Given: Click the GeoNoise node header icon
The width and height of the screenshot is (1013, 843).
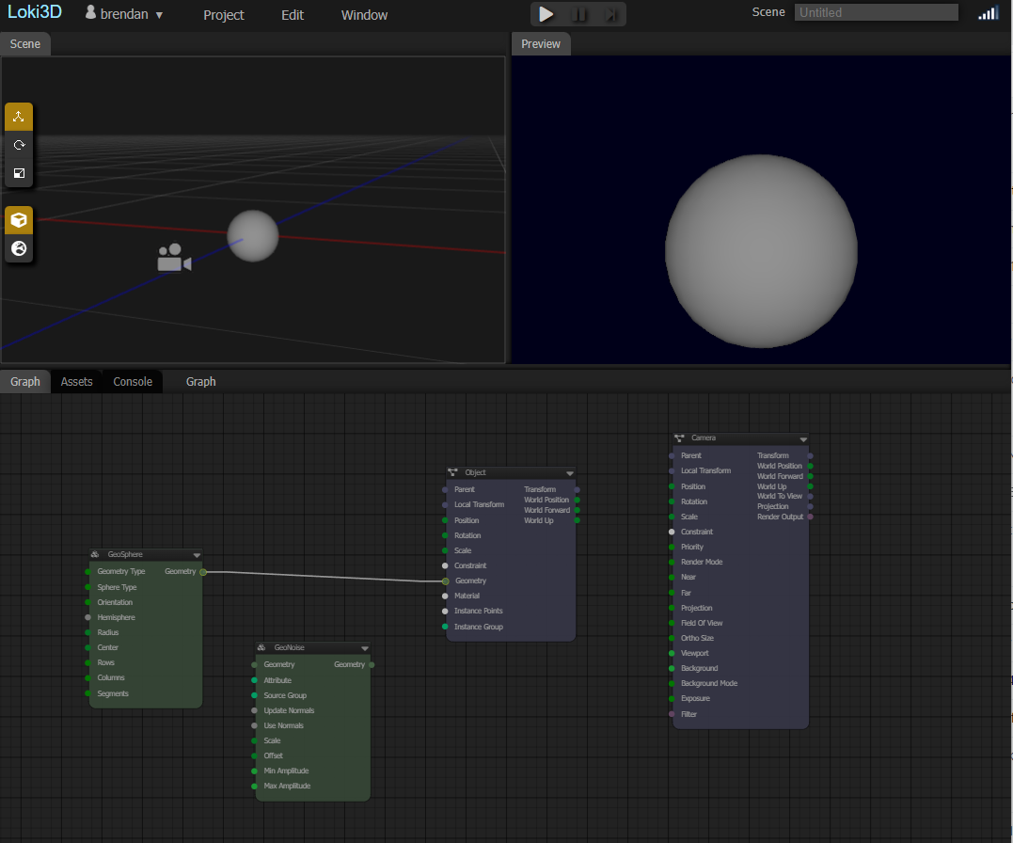Looking at the screenshot, I should [261, 647].
